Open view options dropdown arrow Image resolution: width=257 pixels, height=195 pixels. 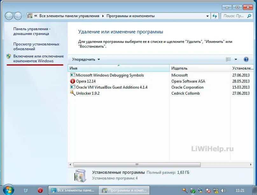tap(236, 59)
